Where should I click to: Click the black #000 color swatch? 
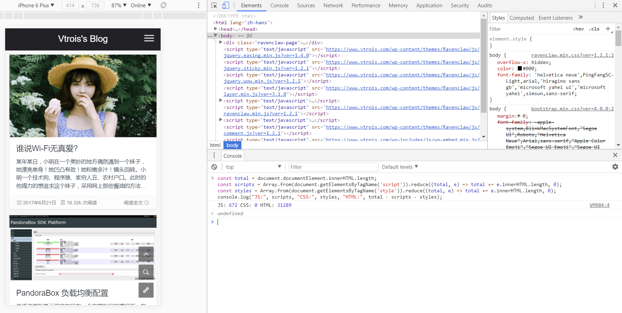coord(520,68)
